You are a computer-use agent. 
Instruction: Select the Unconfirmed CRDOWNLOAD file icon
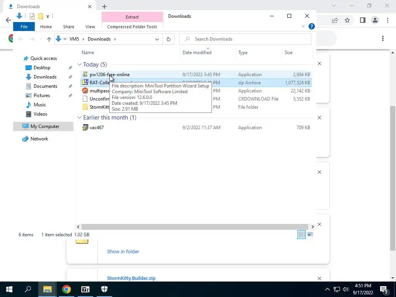[x=85, y=99]
